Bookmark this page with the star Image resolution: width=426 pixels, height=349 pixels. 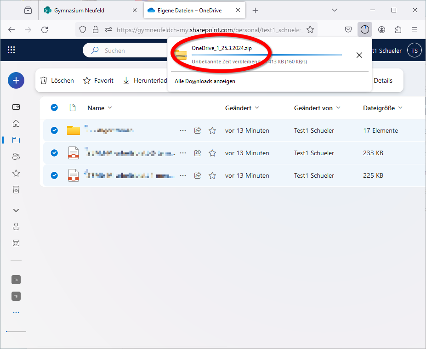[x=310, y=29]
